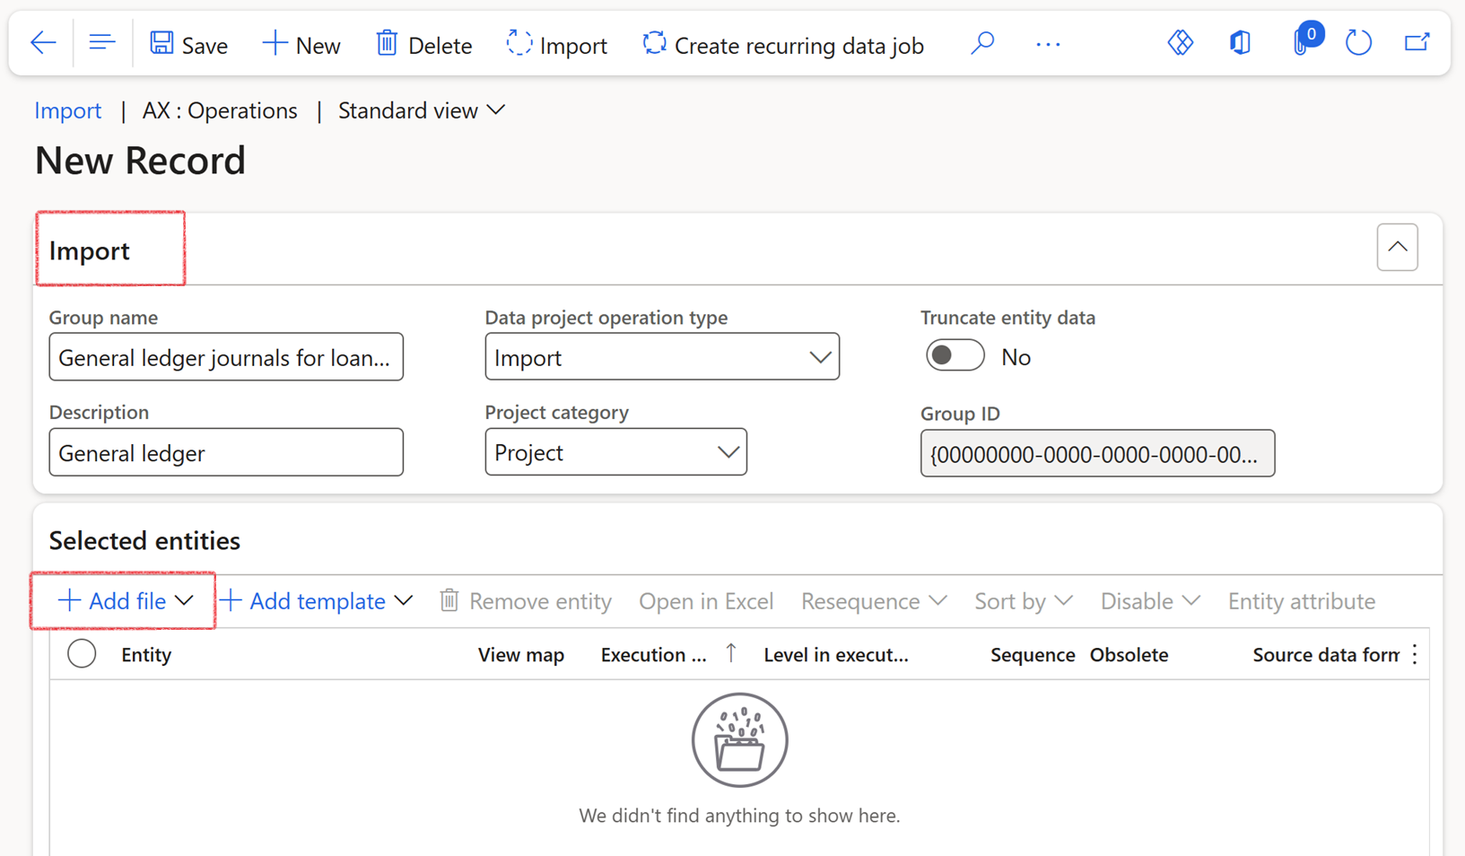Image resolution: width=1465 pixels, height=856 pixels.
Task: Toggle Truncate entity data switch
Action: (955, 356)
